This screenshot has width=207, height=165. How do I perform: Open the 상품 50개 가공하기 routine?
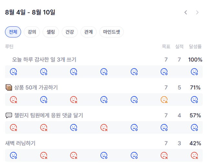click(x=36, y=88)
